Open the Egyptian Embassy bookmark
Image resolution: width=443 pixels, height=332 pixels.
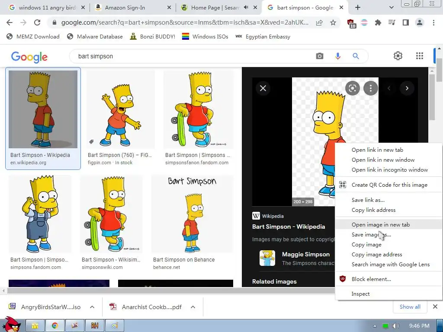pos(263,36)
